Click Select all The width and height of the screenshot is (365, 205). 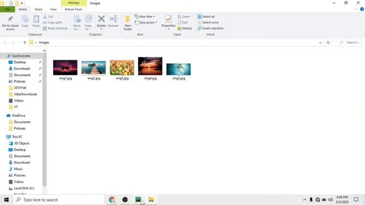(x=206, y=17)
